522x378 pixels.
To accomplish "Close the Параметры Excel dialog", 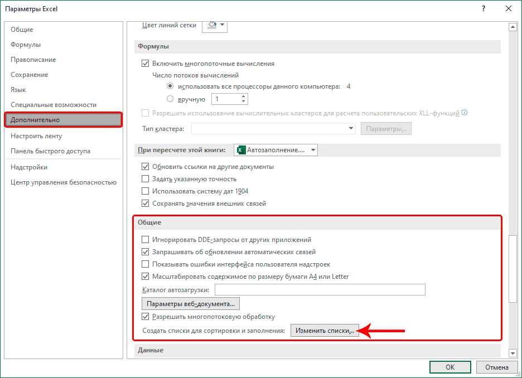I will click(509, 9).
